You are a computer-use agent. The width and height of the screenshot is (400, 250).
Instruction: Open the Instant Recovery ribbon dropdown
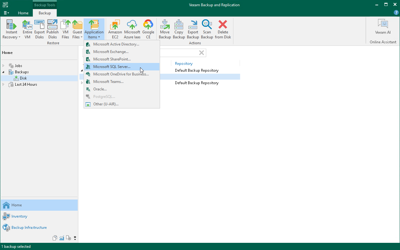(12, 29)
